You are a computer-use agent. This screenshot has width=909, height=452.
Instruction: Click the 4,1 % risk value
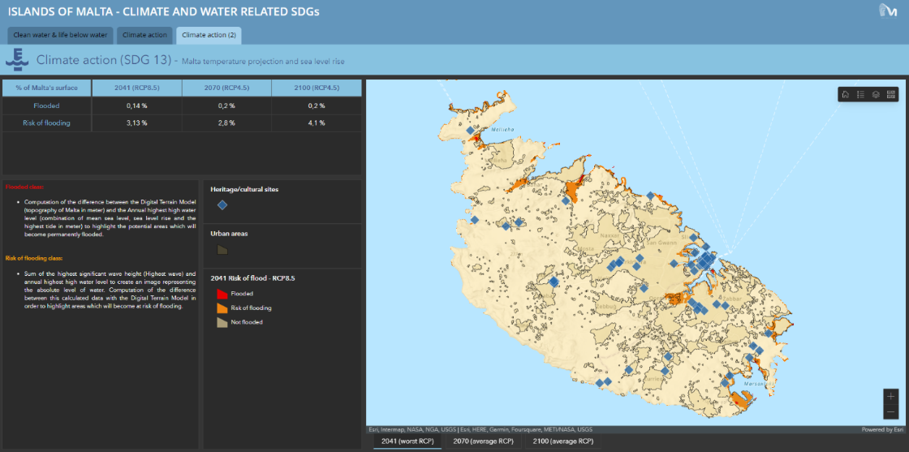point(316,123)
